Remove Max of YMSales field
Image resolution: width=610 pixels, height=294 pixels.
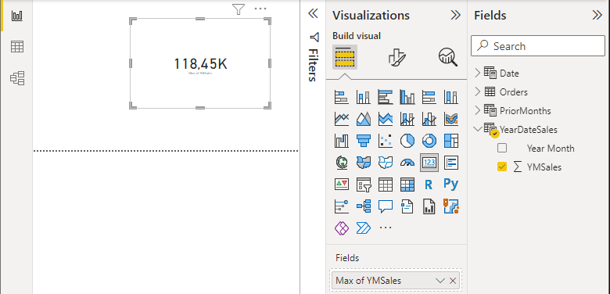(453, 281)
